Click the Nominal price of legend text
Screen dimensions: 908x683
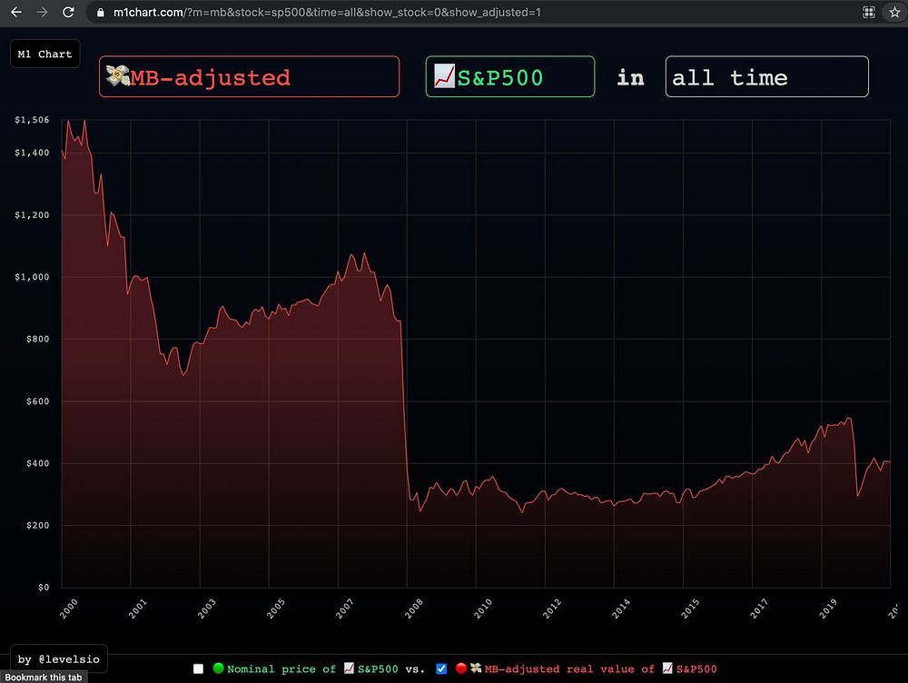[281, 669]
